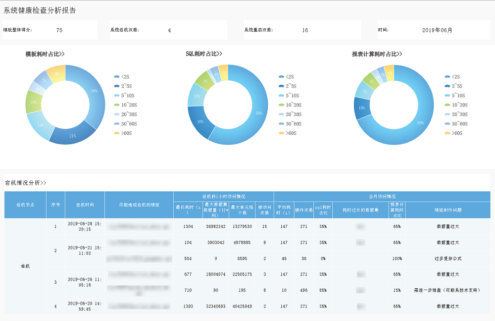Screen dimensions: 495x321
Task: Click >60S legend entry in SQL耗时占比 chart
Action: click(x=287, y=133)
